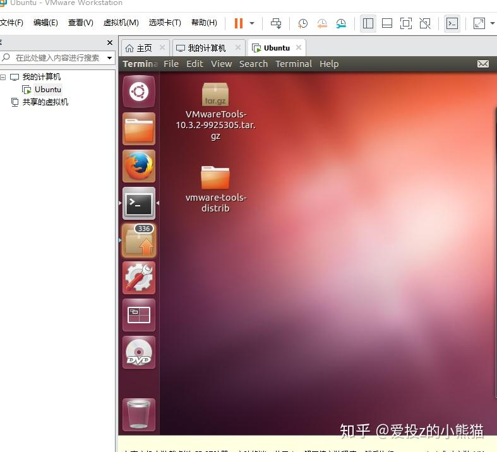497x452 pixels.
Task: Open the 文件(F) menu
Action: [11, 23]
